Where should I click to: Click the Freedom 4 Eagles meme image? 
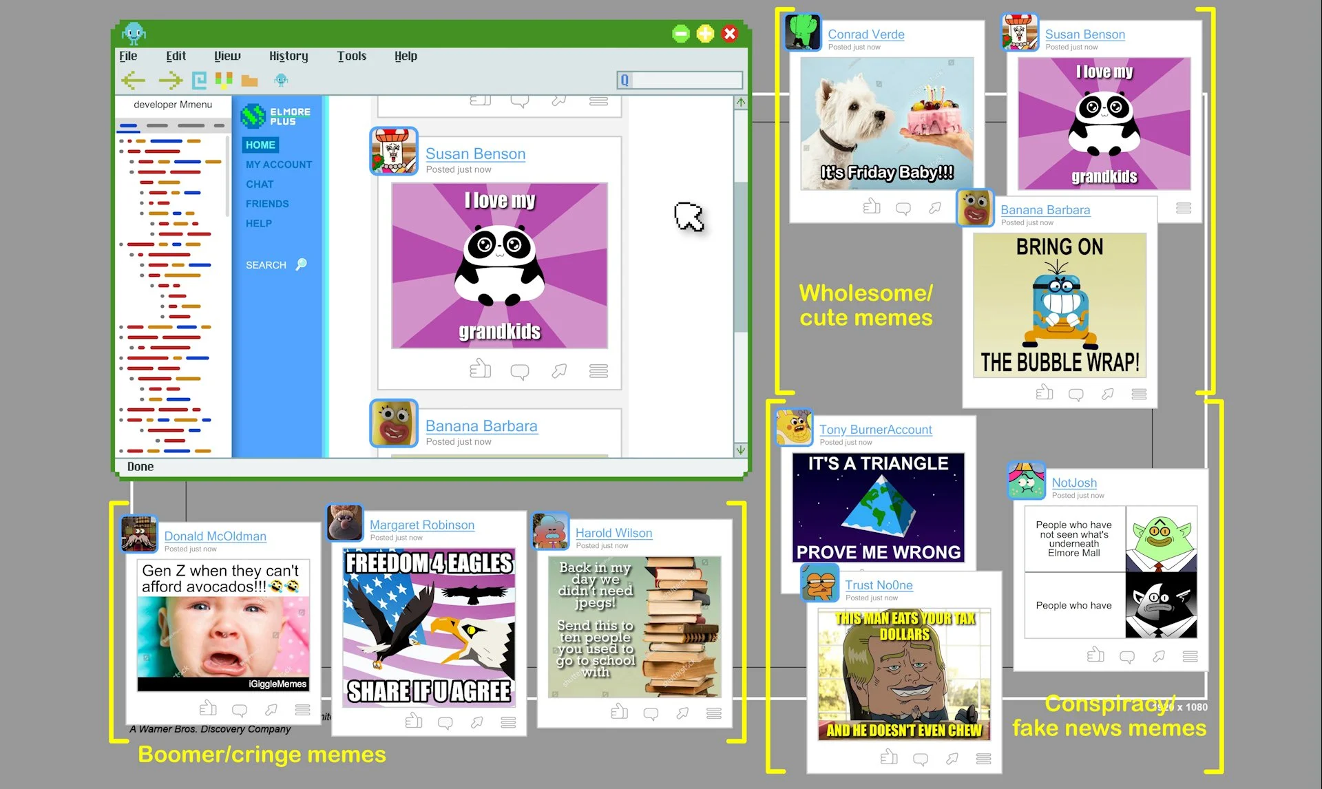tap(429, 627)
